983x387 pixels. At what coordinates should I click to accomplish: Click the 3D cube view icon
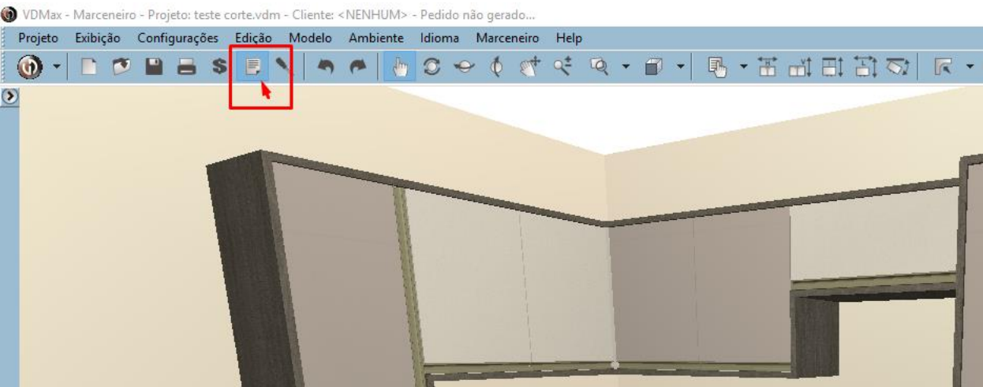tap(652, 69)
